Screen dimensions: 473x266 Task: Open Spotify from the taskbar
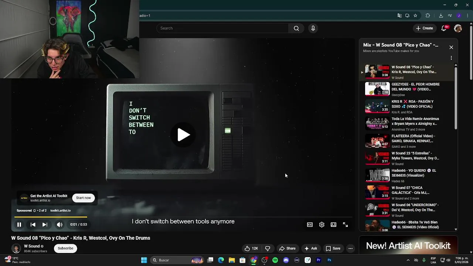(x=275, y=260)
